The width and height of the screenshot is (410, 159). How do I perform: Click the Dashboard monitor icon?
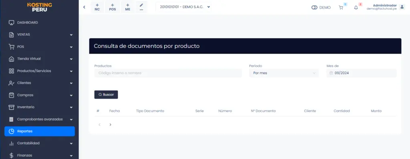pyautogui.click(x=11, y=23)
